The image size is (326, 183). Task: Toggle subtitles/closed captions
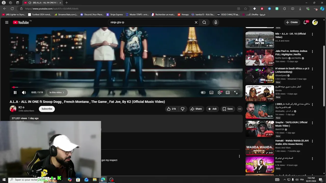coord(211,93)
